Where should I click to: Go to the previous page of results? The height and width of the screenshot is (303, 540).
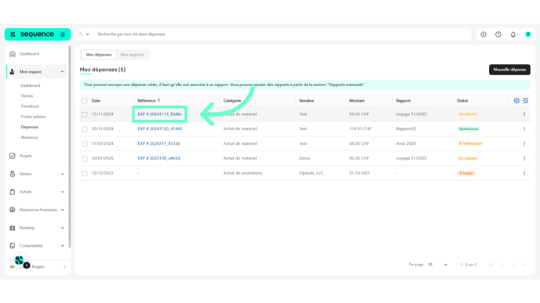click(x=502, y=265)
